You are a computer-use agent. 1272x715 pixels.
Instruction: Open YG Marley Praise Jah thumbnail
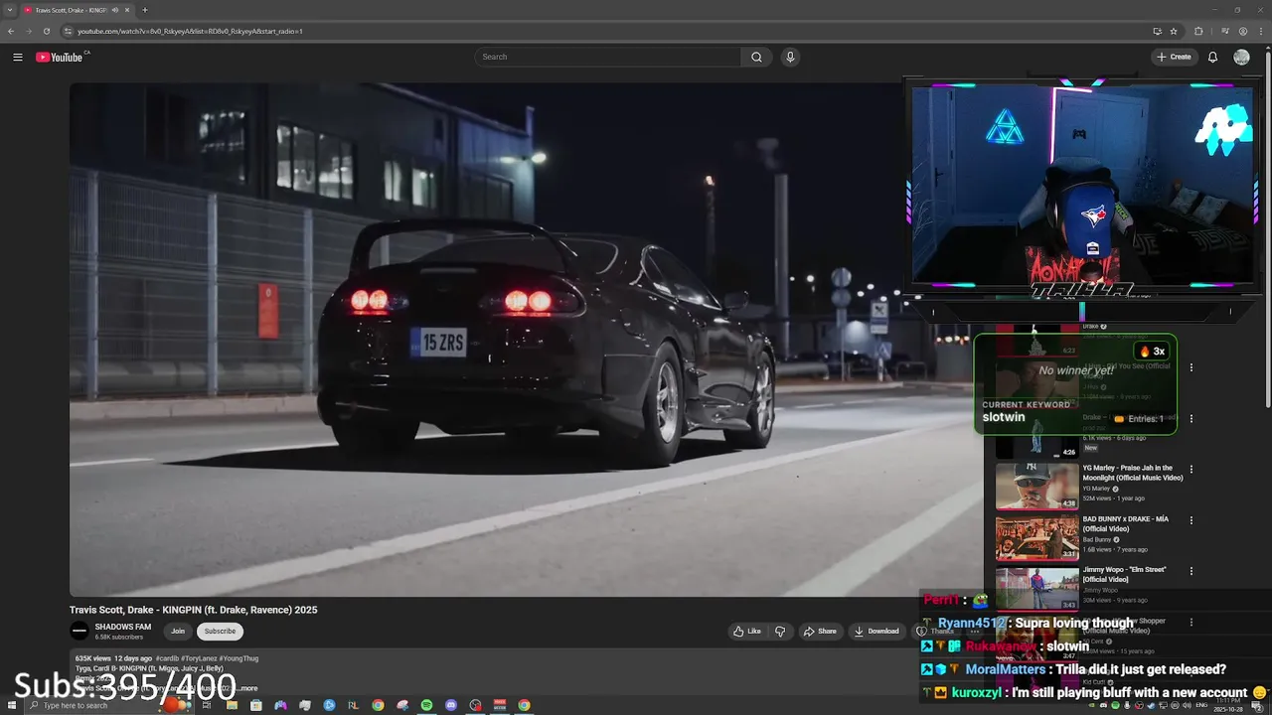point(1036,486)
